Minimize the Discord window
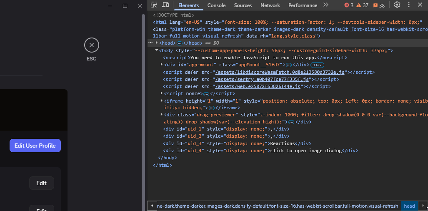This screenshot has height=211, width=428. pos(110,6)
